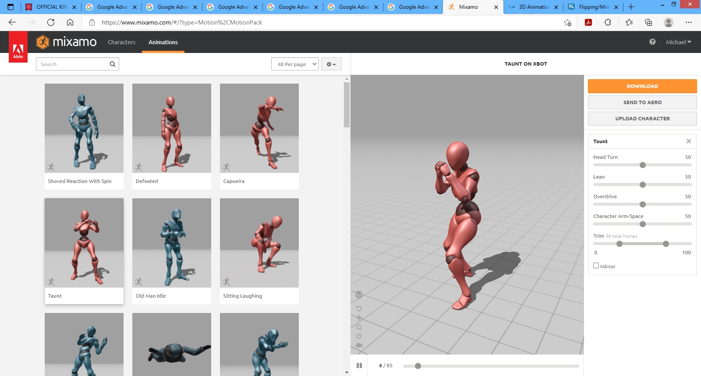Click the browser profile avatar
701x376 pixels.
coord(669,22)
